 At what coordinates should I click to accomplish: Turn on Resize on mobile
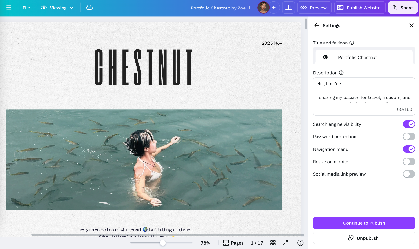pos(409,162)
